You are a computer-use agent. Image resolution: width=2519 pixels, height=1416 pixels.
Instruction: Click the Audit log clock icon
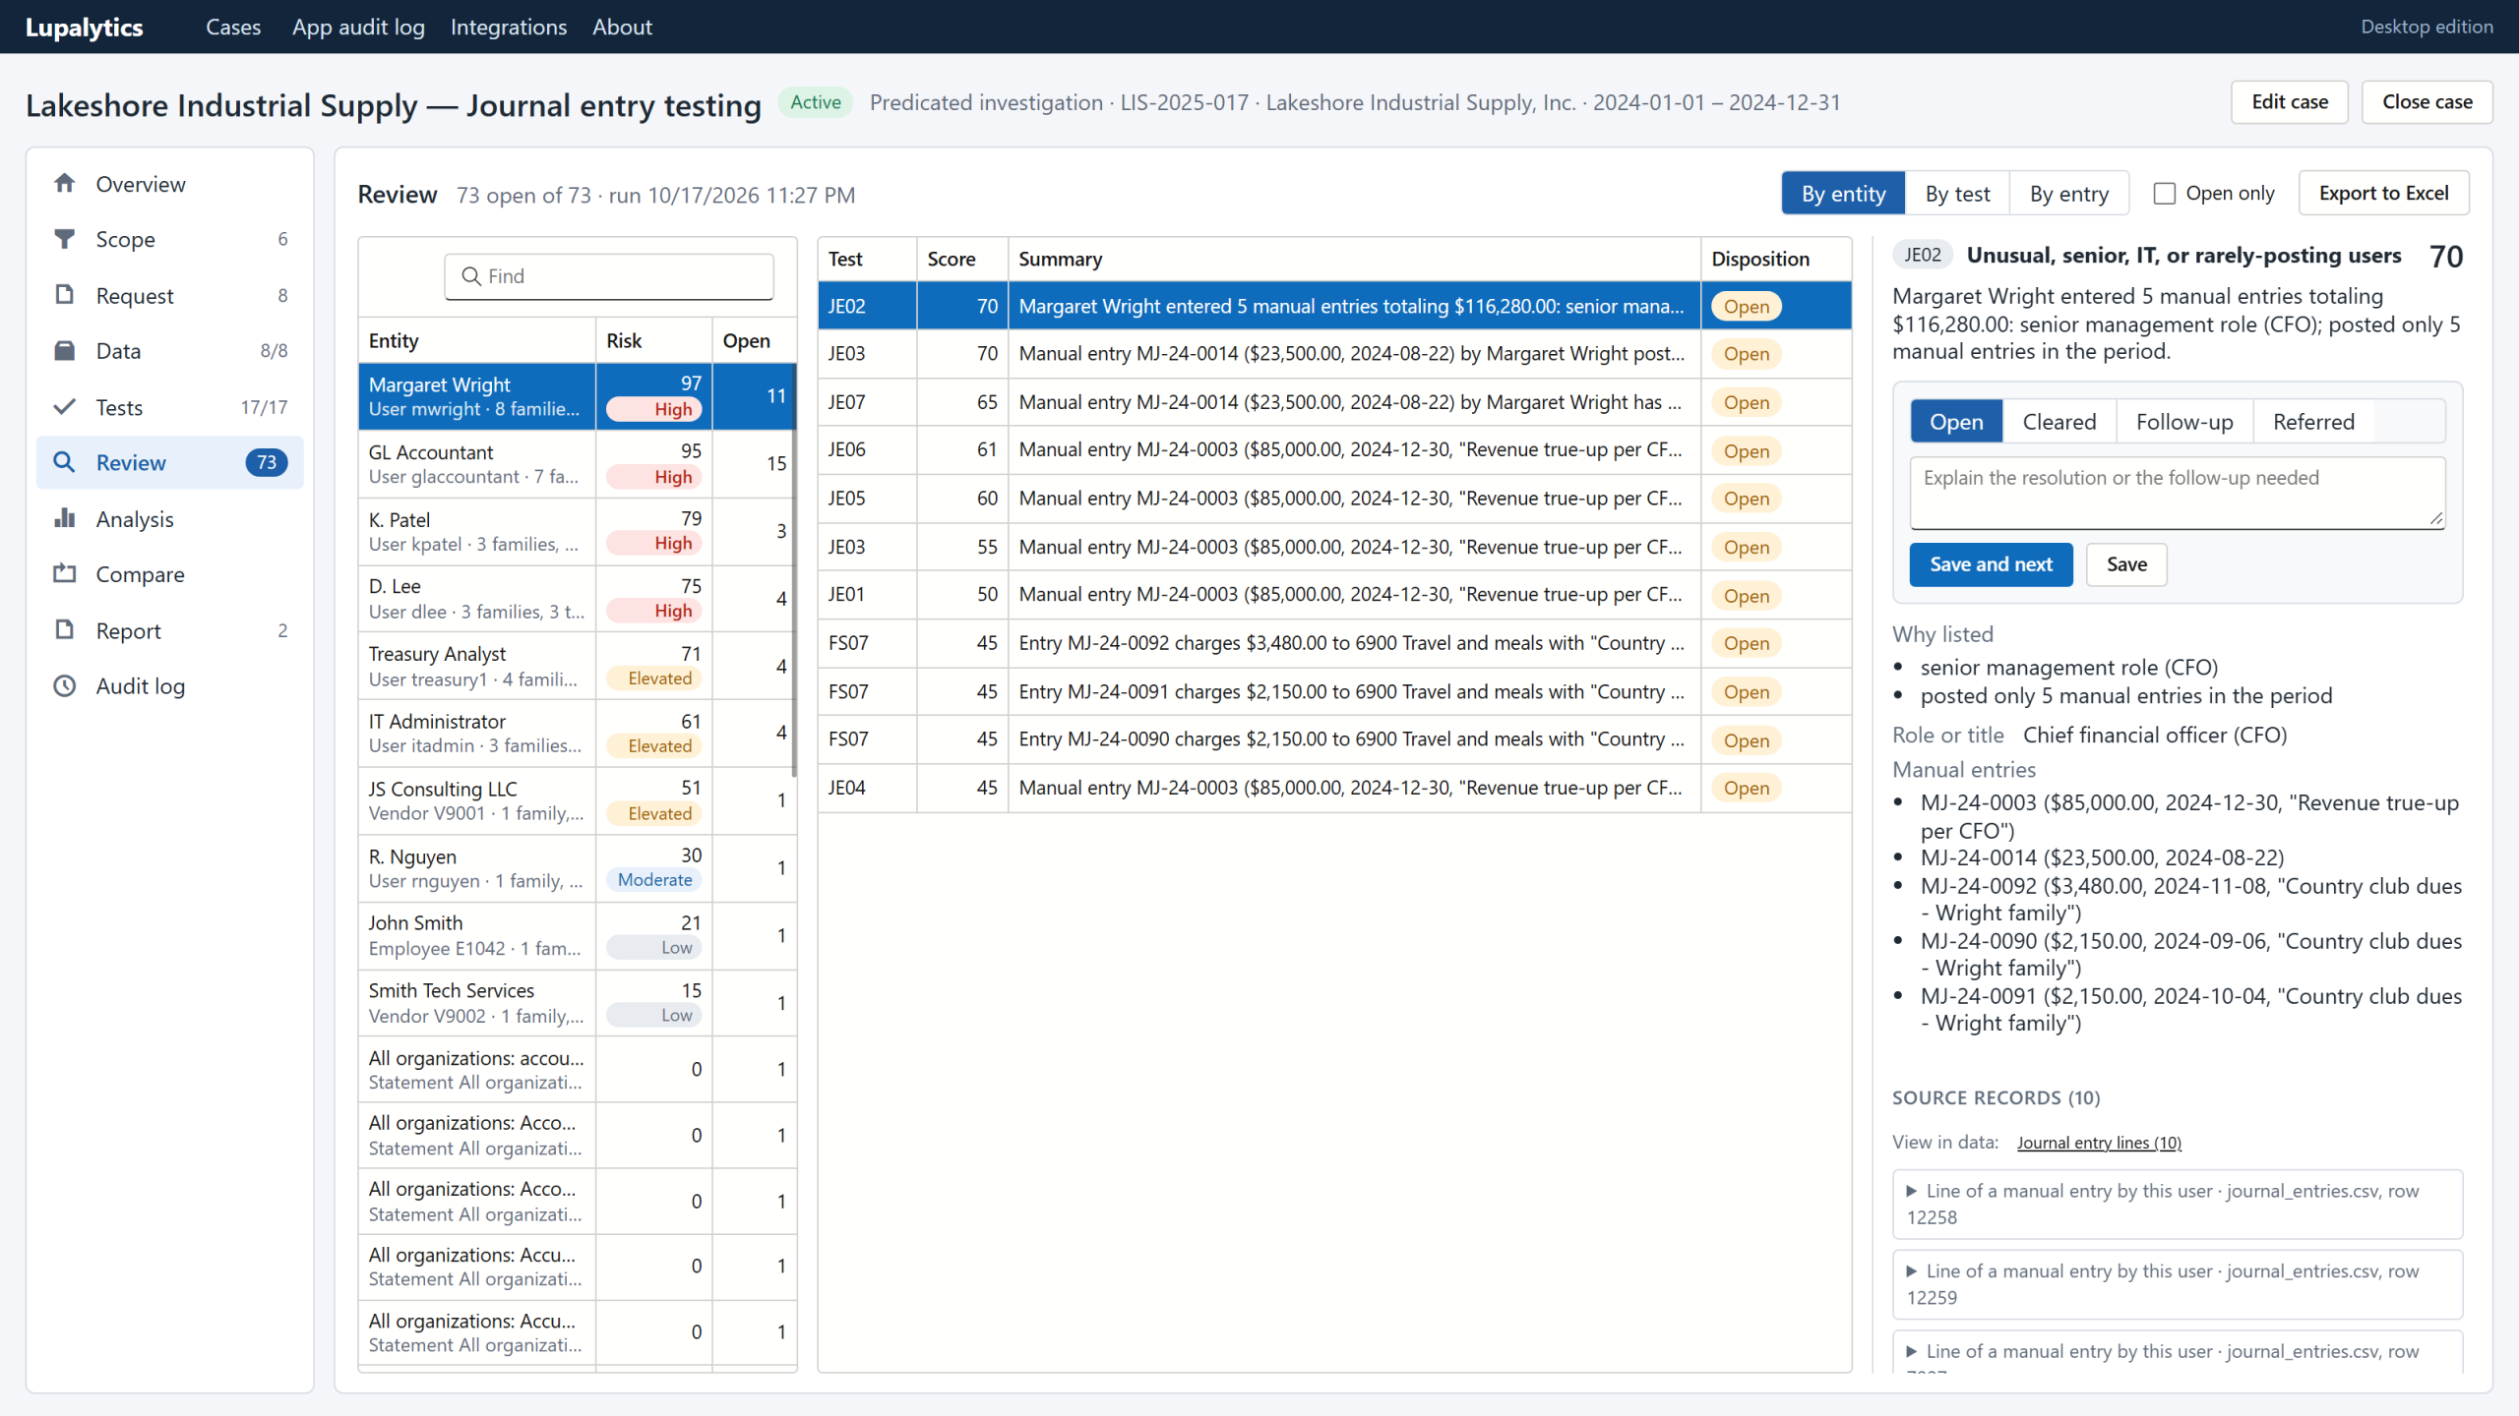[65, 686]
